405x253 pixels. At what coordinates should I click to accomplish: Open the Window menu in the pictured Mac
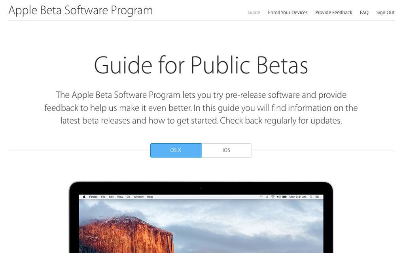coord(138,197)
